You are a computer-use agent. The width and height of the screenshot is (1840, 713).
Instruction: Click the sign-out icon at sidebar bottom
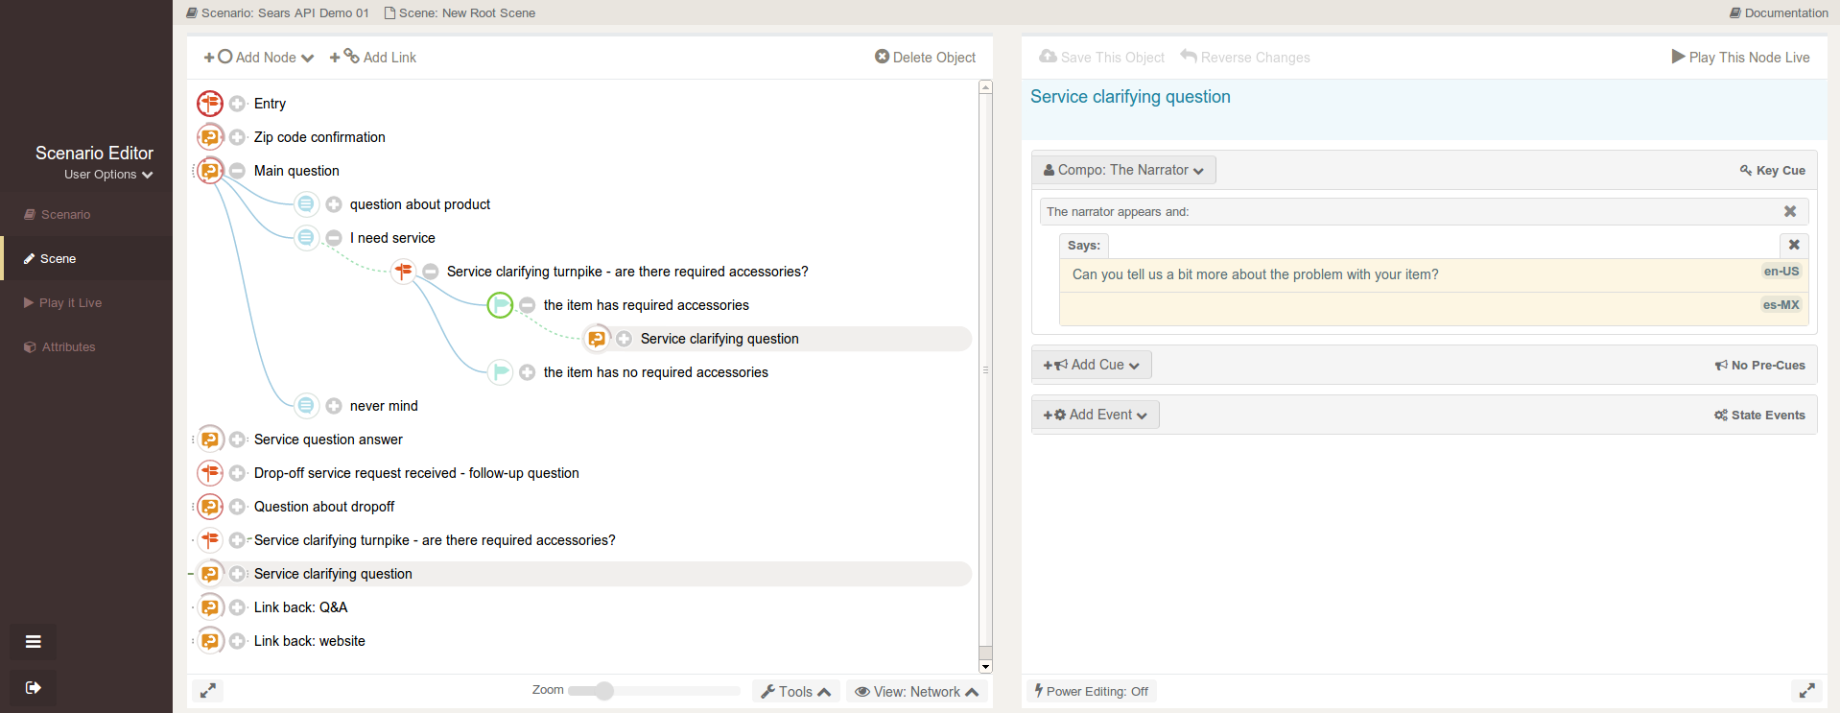[x=34, y=687]
